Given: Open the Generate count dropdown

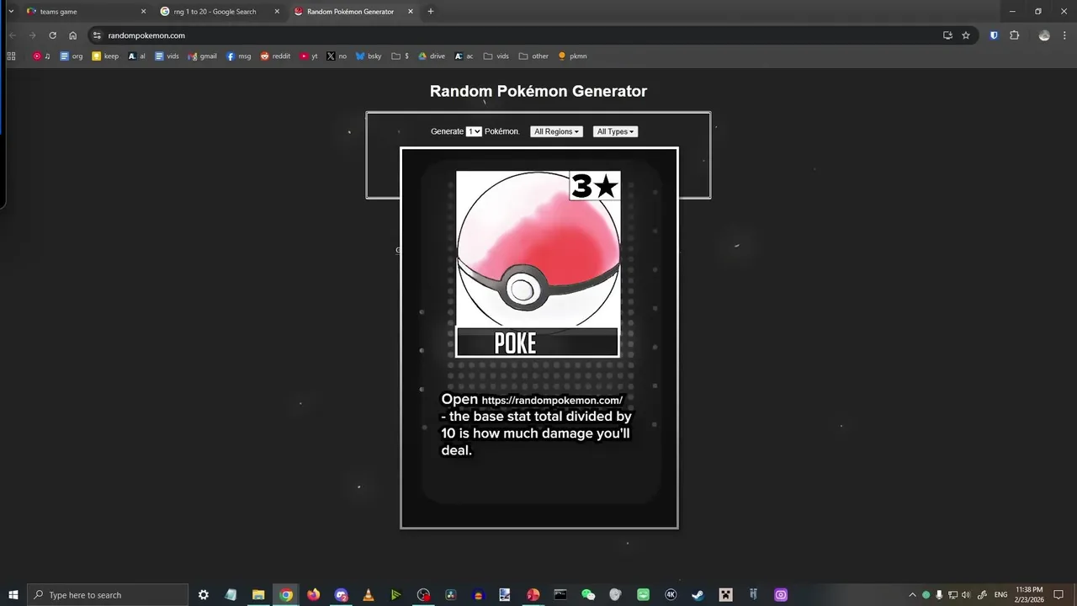Looking at the screenshot, I should tap(474, 131).
